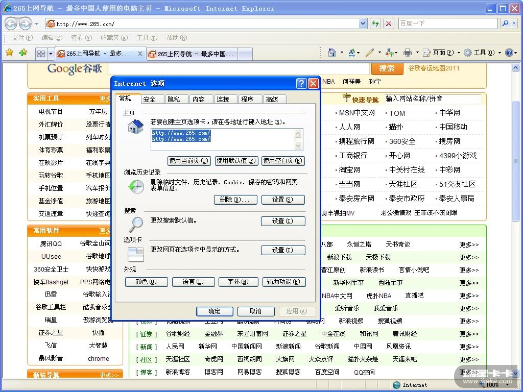Open the 工具(T) menu in menu bar
Viewport: 523px width, 392px height.
pos(147,38)
